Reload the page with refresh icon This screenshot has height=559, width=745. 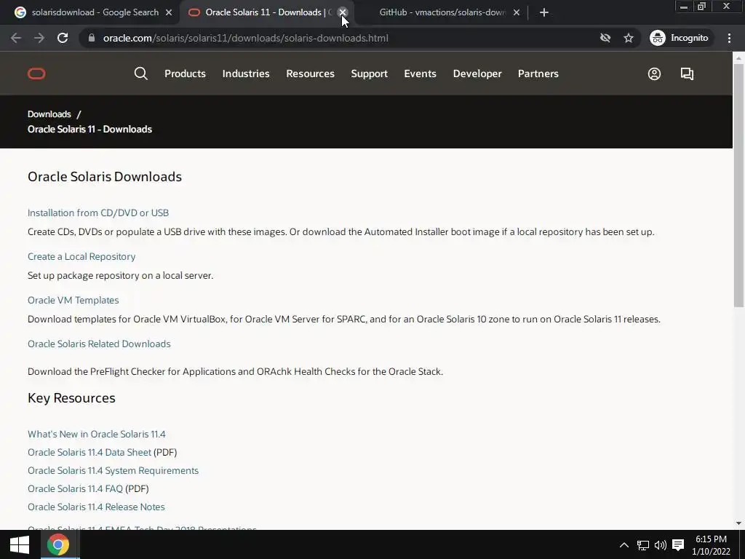63,38
